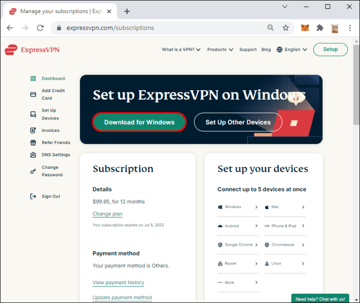The width and height of the screenshot is (360, 303).
Task: Click the page vertical scrollbar thumb
Action: [356, 85]
